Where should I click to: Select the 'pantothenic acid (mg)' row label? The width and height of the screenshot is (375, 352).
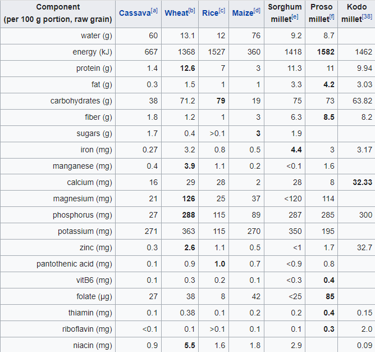(x=74, y=264)
